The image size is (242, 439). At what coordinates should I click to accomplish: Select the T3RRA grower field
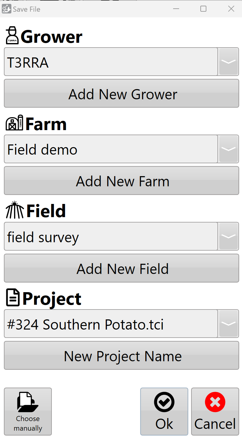[x=111, y=62]
